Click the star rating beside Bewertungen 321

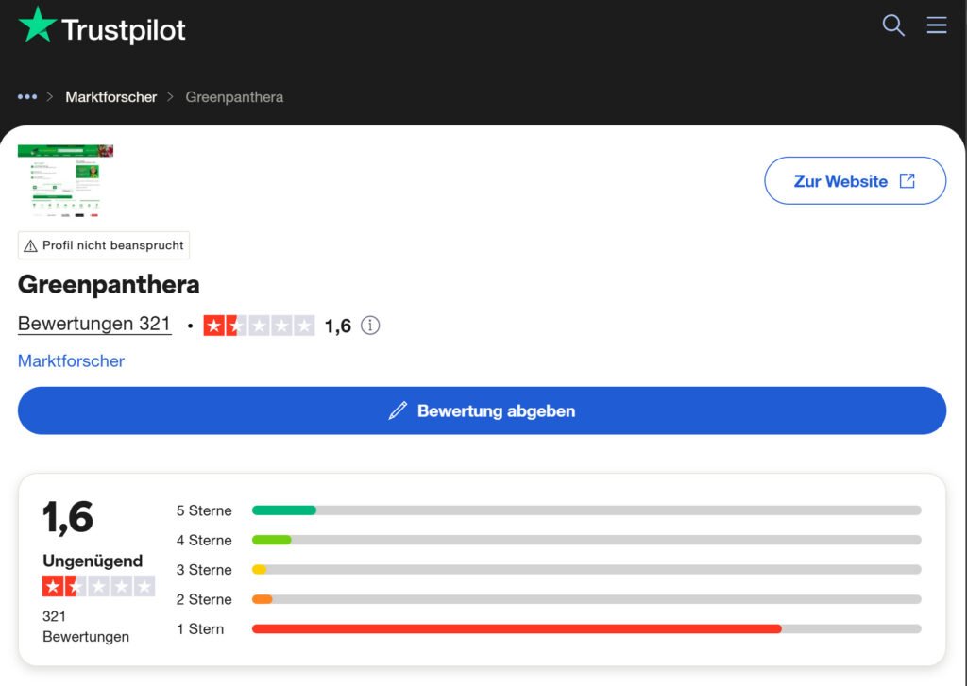[259, 326]
